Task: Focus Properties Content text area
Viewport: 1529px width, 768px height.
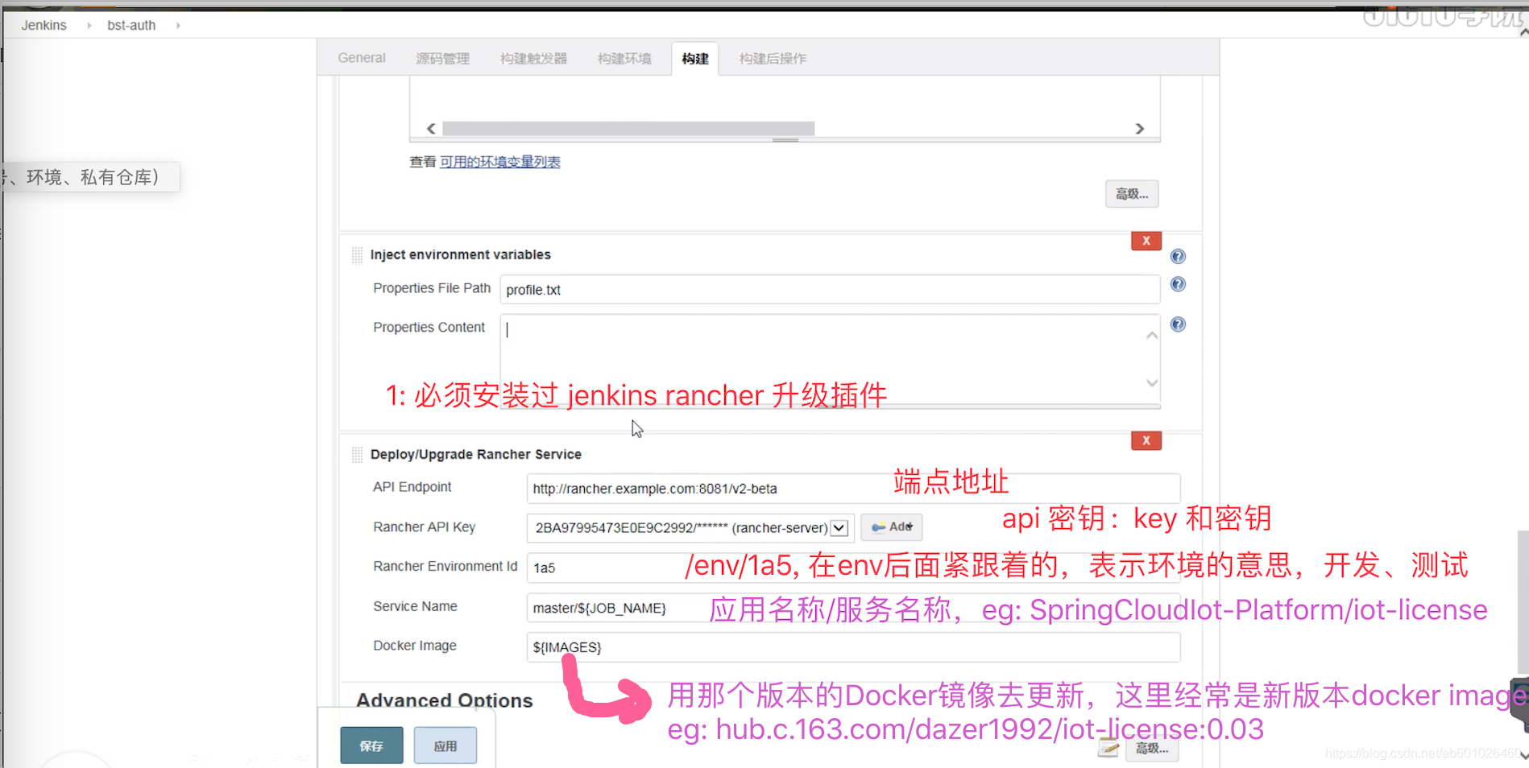Action: pyautogui.click(x=830, y=361)
